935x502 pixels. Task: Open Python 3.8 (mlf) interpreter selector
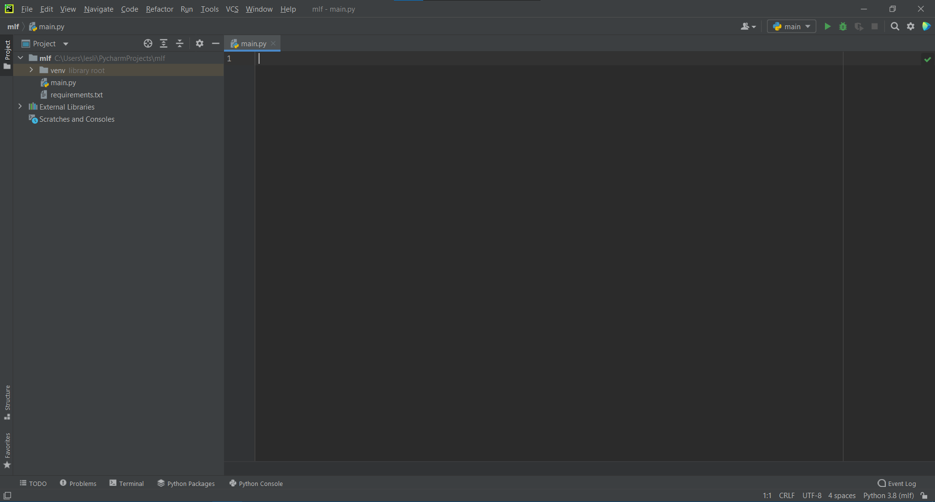[888, 496]
